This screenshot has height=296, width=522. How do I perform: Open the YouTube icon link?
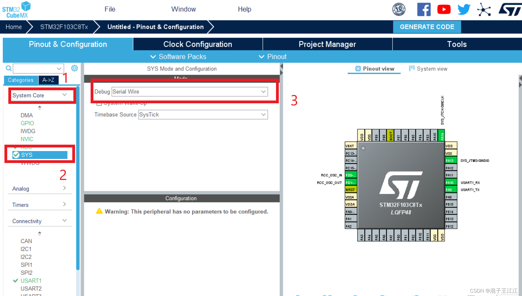444,9
